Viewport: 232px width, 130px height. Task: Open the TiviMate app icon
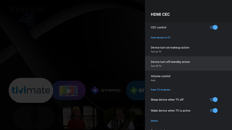pyautogui.click(x=31, y=90)
